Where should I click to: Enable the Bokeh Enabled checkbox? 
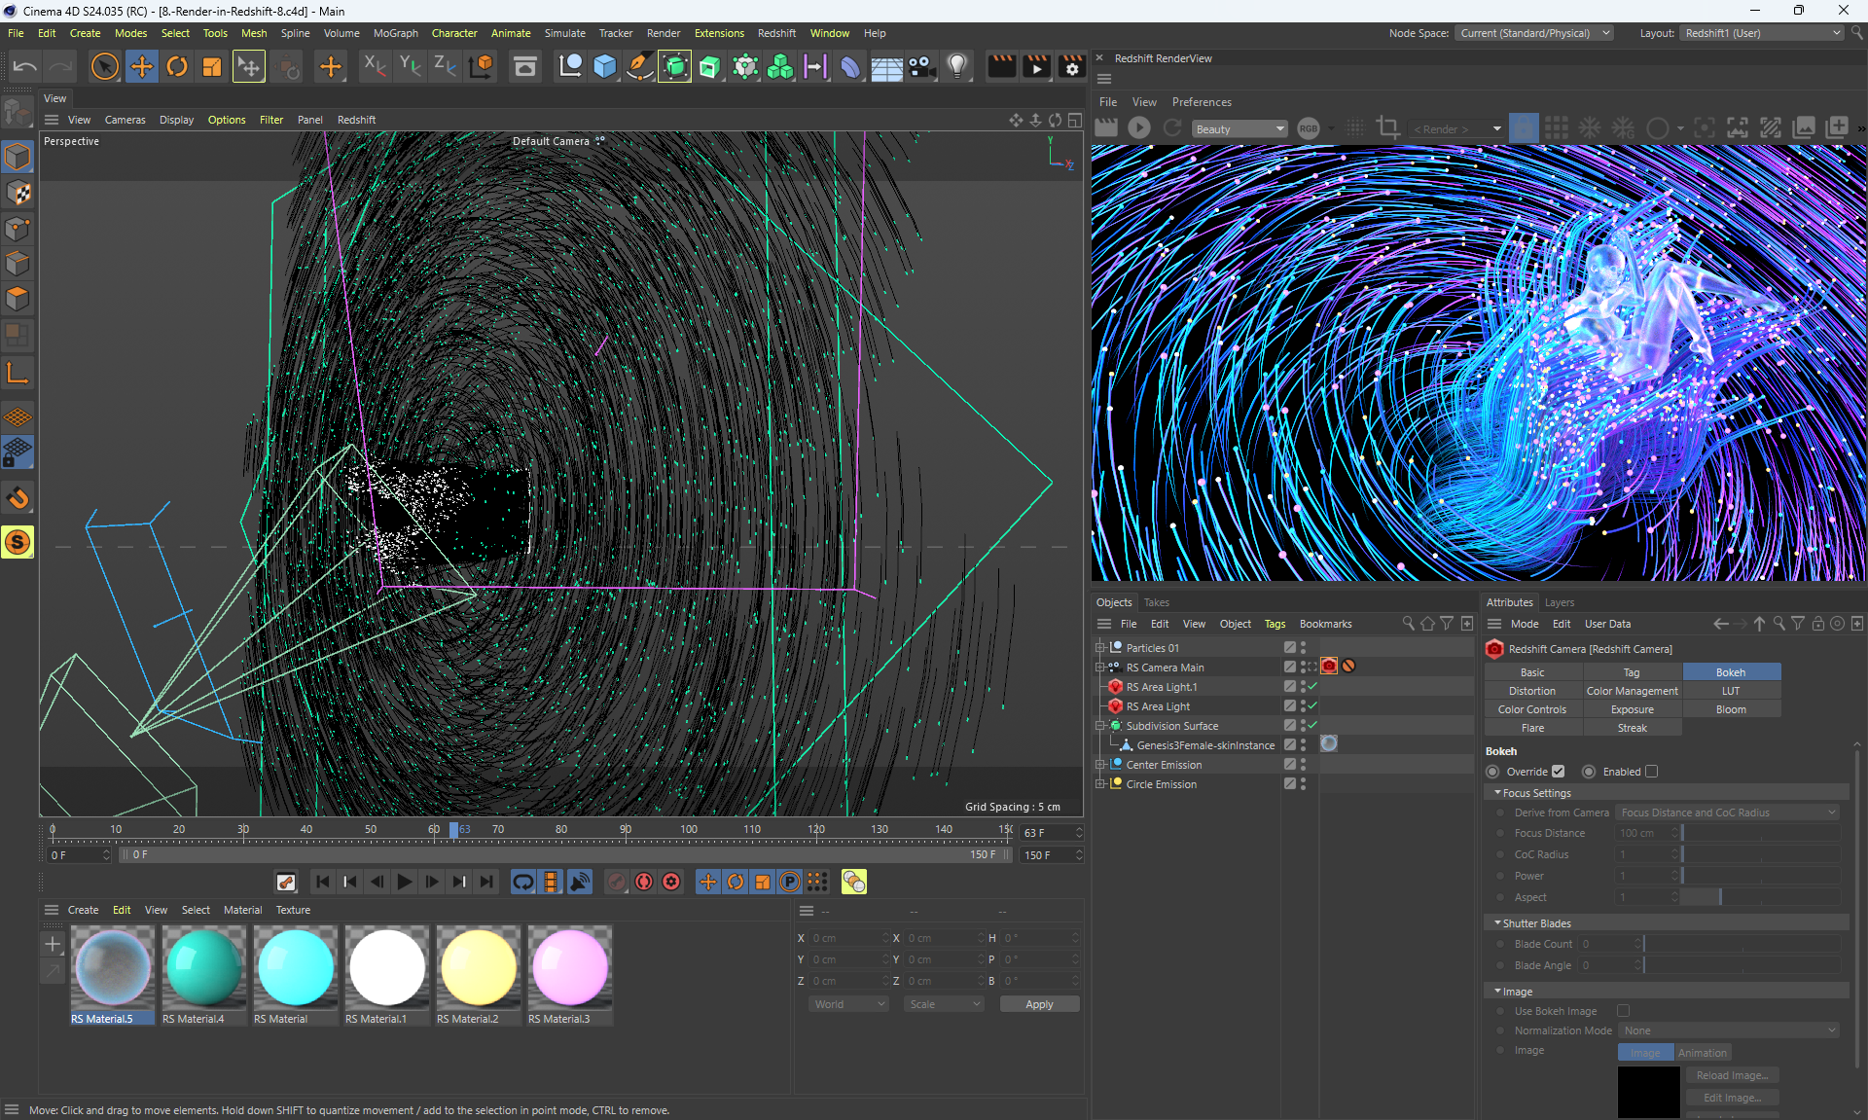pyautogui.click(x=1651, y=772)
